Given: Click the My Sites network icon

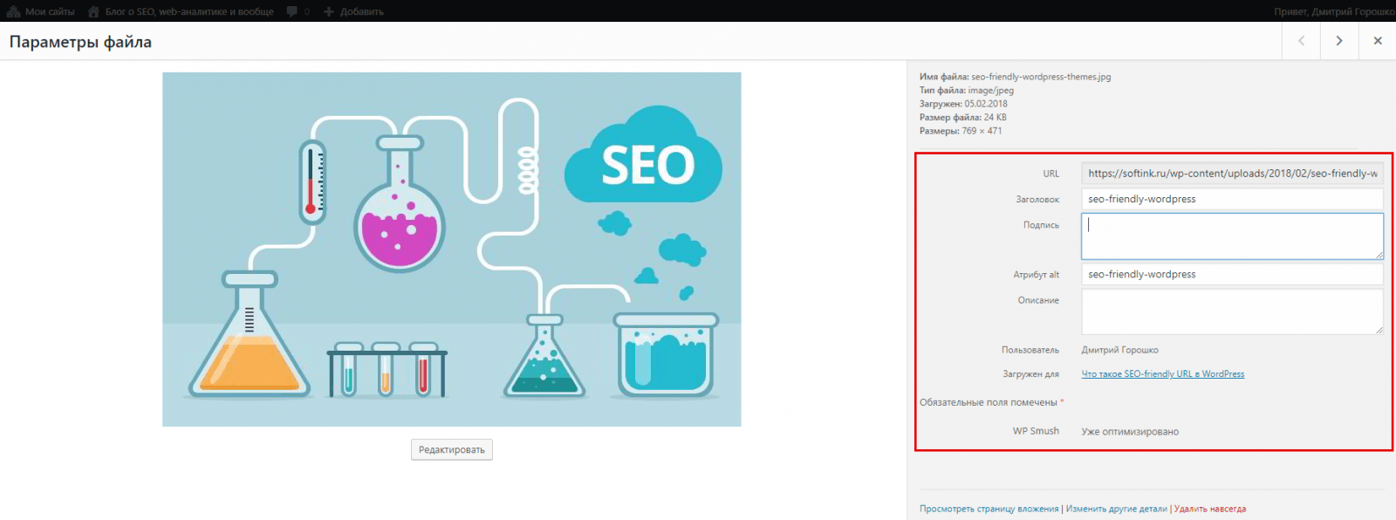Looking at the screenshot, I should pos(13,11).
